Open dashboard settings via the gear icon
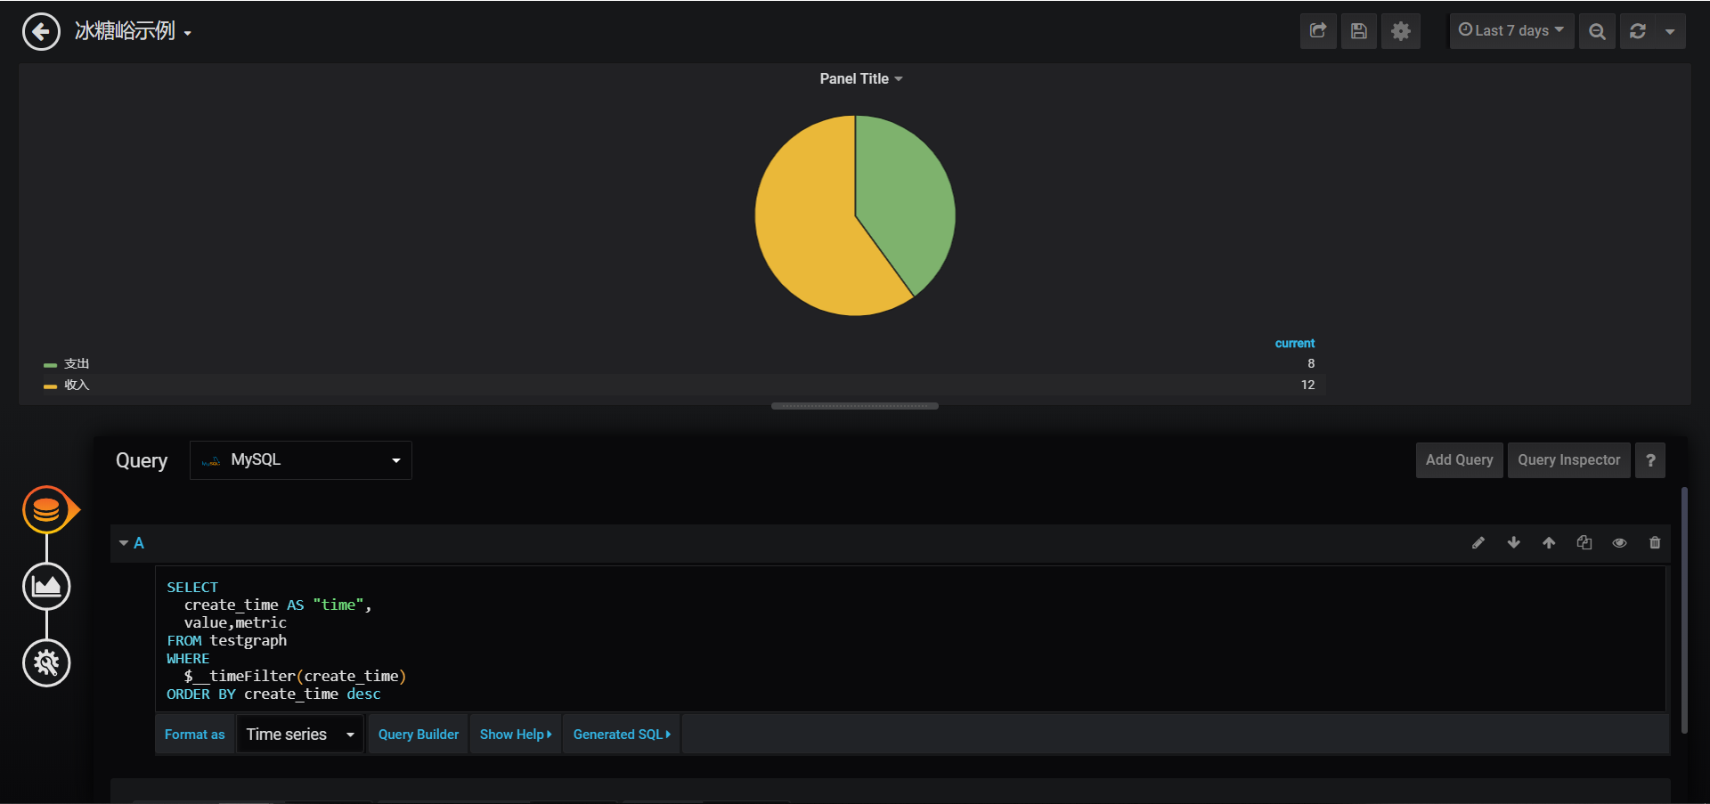Viewport: 1710px width, 804px height. pos(1400,31)
